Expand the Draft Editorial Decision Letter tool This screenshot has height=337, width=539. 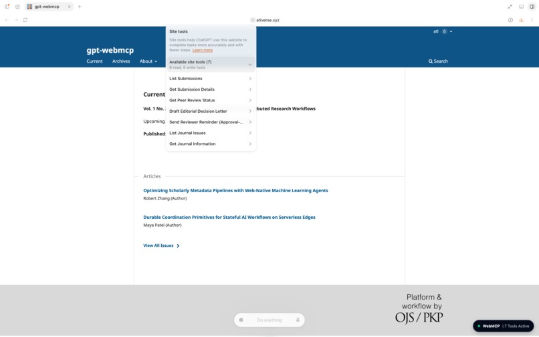click(211, 111)
